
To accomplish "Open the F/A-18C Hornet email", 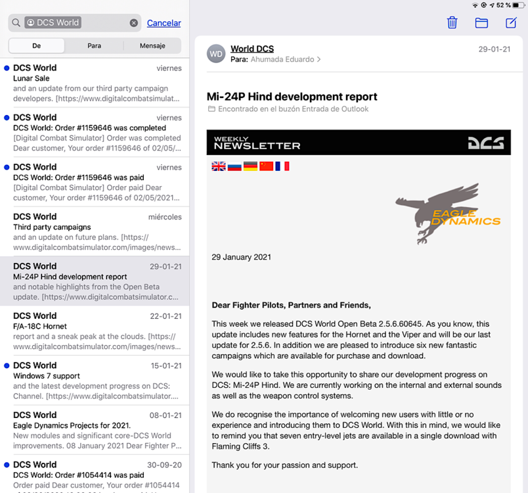I will click(x=95, y=331).
